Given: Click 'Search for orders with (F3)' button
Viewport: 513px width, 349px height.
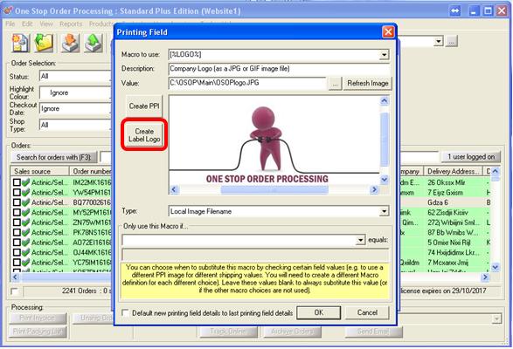Looking at the screenshot, I should click(x=54, y=157).
